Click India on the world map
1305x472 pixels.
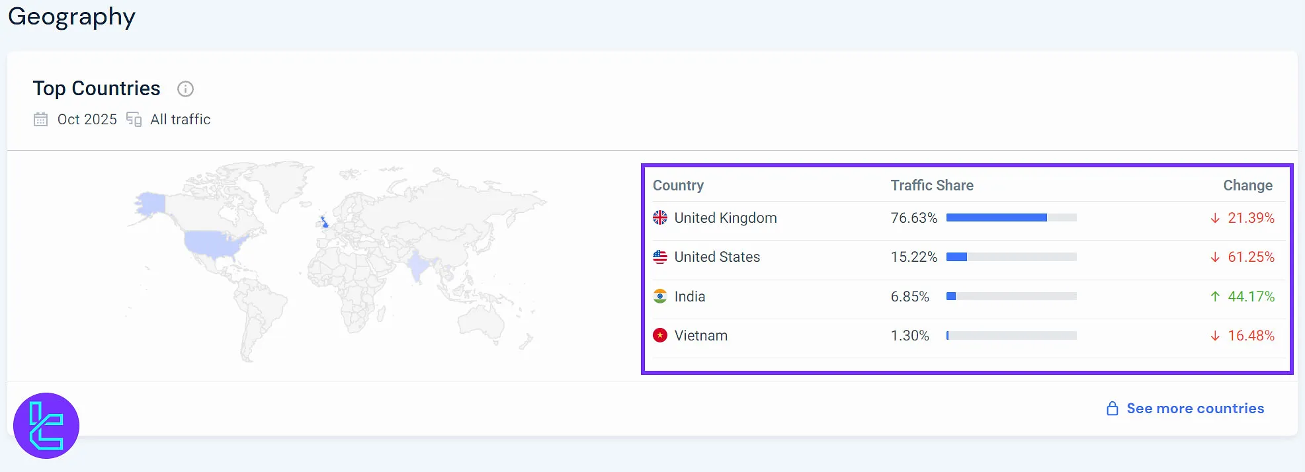click(417, 266)
